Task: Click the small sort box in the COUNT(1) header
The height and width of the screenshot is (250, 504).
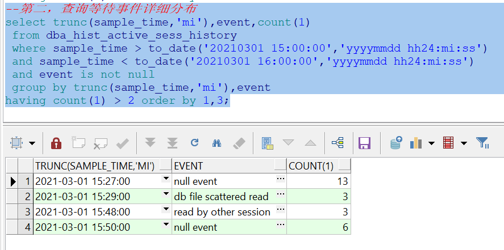Action: tap(344, 165)
